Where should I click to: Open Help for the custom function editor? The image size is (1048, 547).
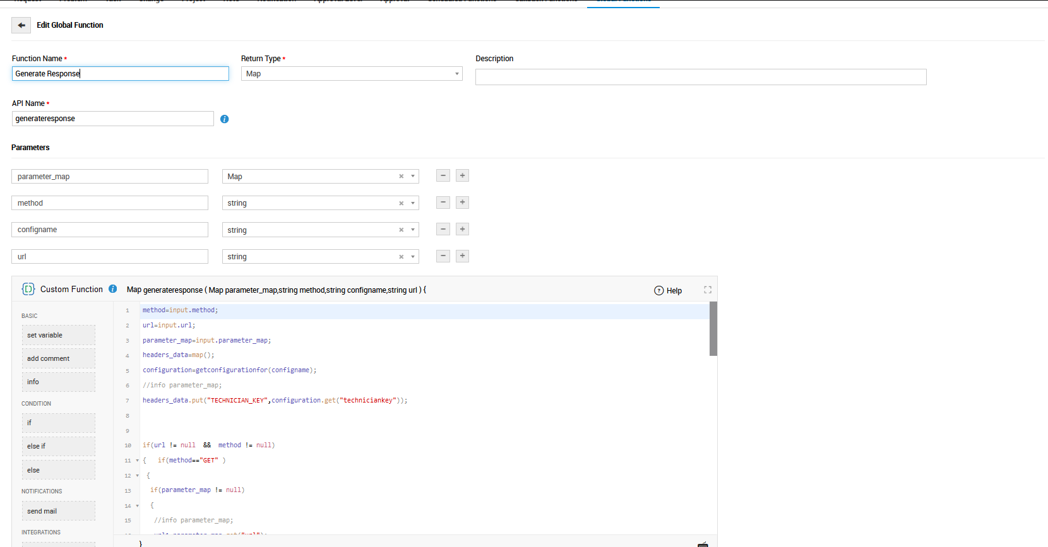click(x=668, y=291)
